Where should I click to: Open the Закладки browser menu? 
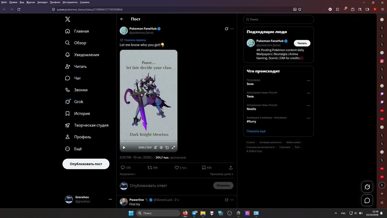click(x=43, y=2)
